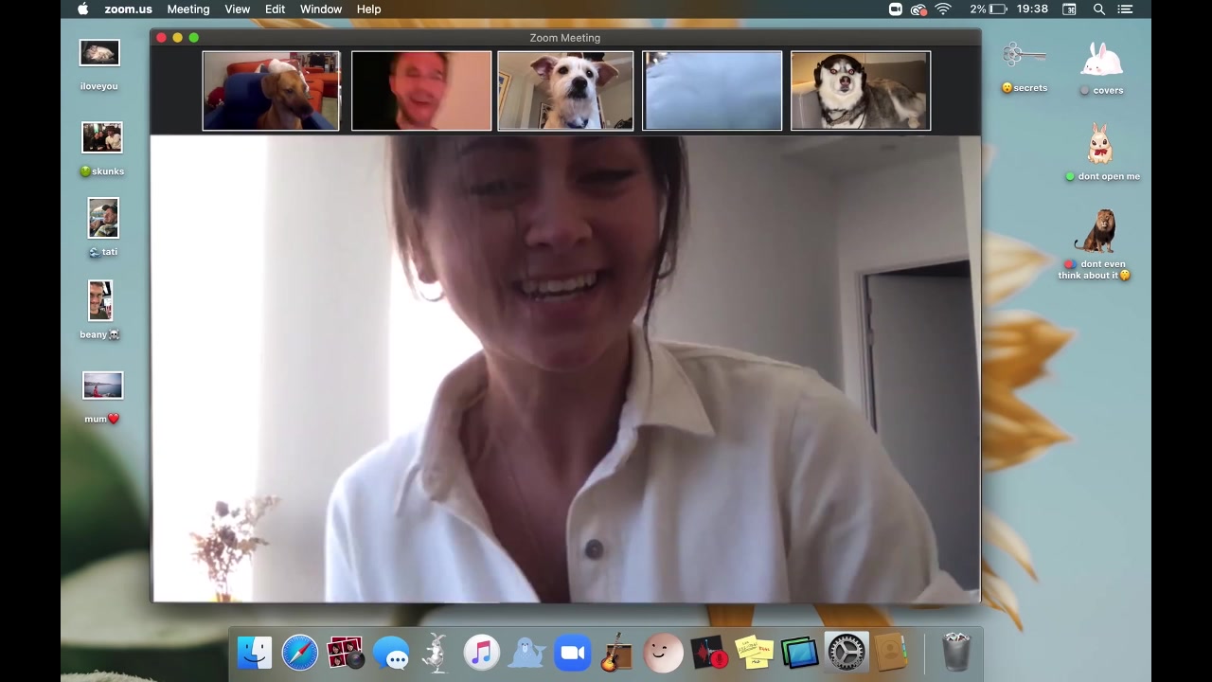Open the Trash in the dock
This screenshot has height=682, width=1212.
coord(957,653)
